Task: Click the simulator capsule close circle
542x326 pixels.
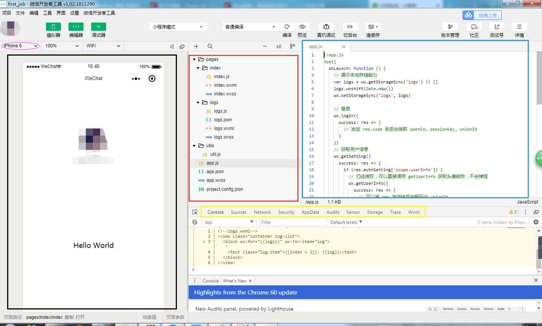Action: [x=152, y=78]
